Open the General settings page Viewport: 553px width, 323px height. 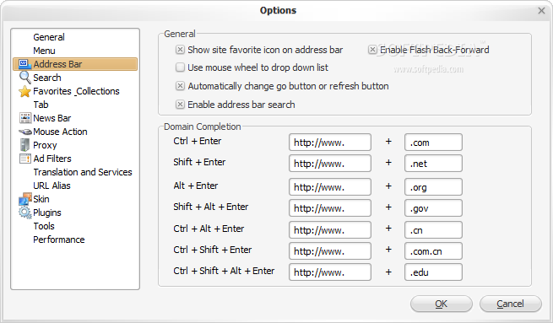tap(49, 37)
